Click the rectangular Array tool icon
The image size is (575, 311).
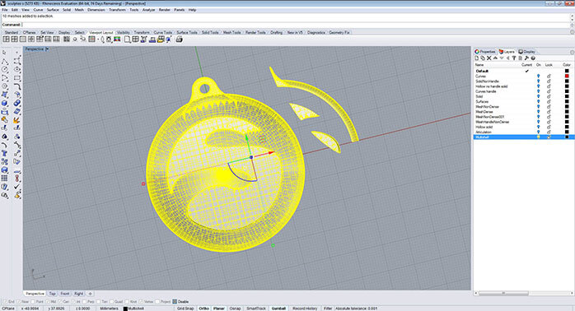point(5,179)
